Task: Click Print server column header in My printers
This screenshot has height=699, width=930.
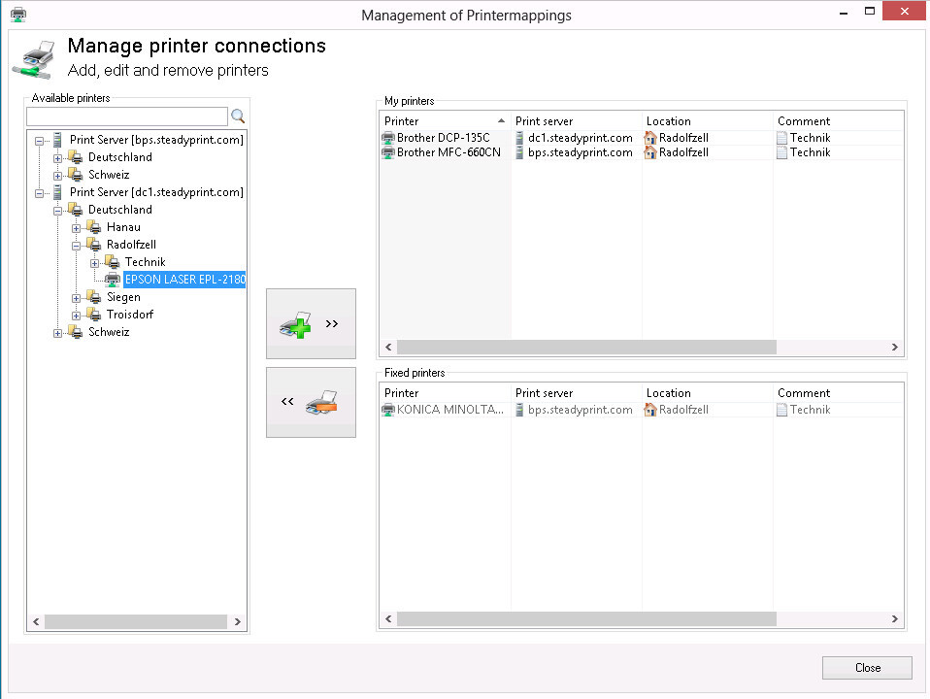Action: pyautogui.click(x=576, y=121)
